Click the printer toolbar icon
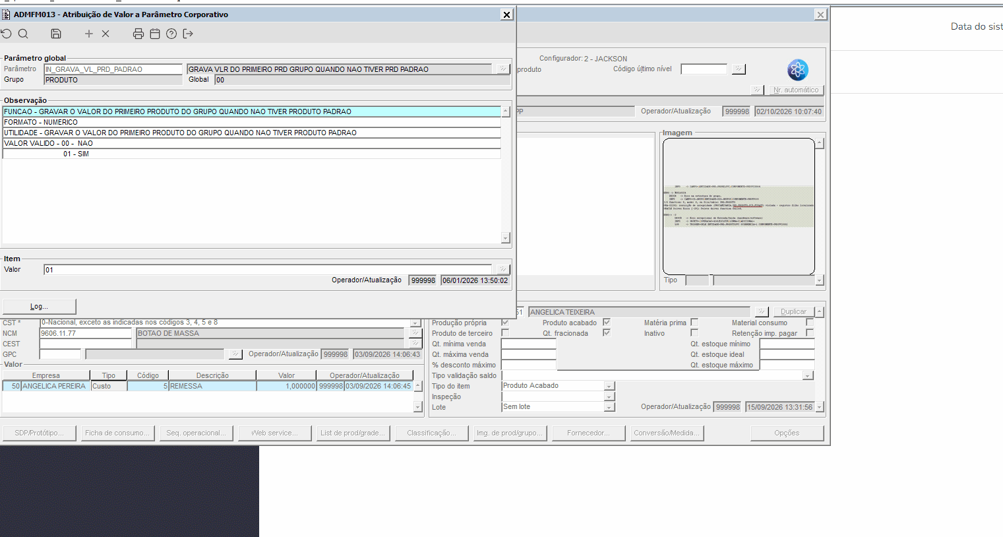 (138, 34)
